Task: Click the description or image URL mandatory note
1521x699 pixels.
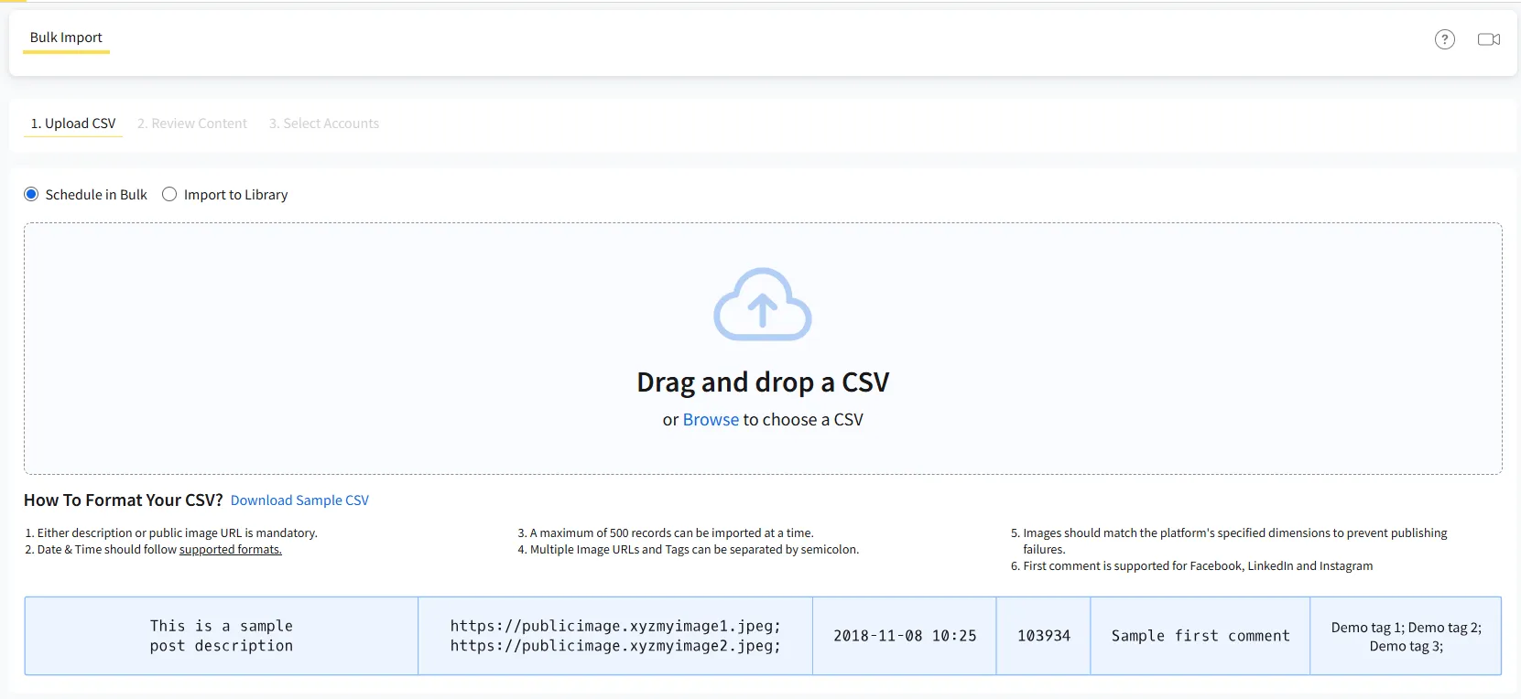Action: pos(171,533)
